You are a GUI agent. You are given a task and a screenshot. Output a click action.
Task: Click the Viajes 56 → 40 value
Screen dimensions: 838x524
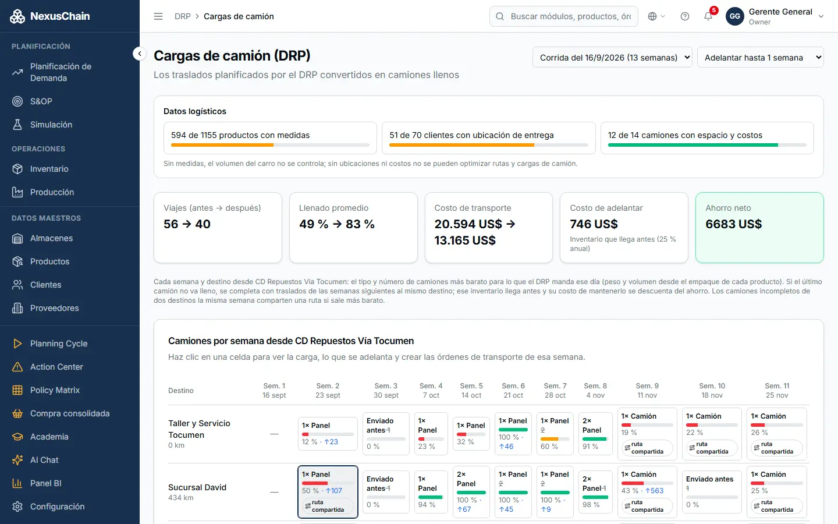187,224
